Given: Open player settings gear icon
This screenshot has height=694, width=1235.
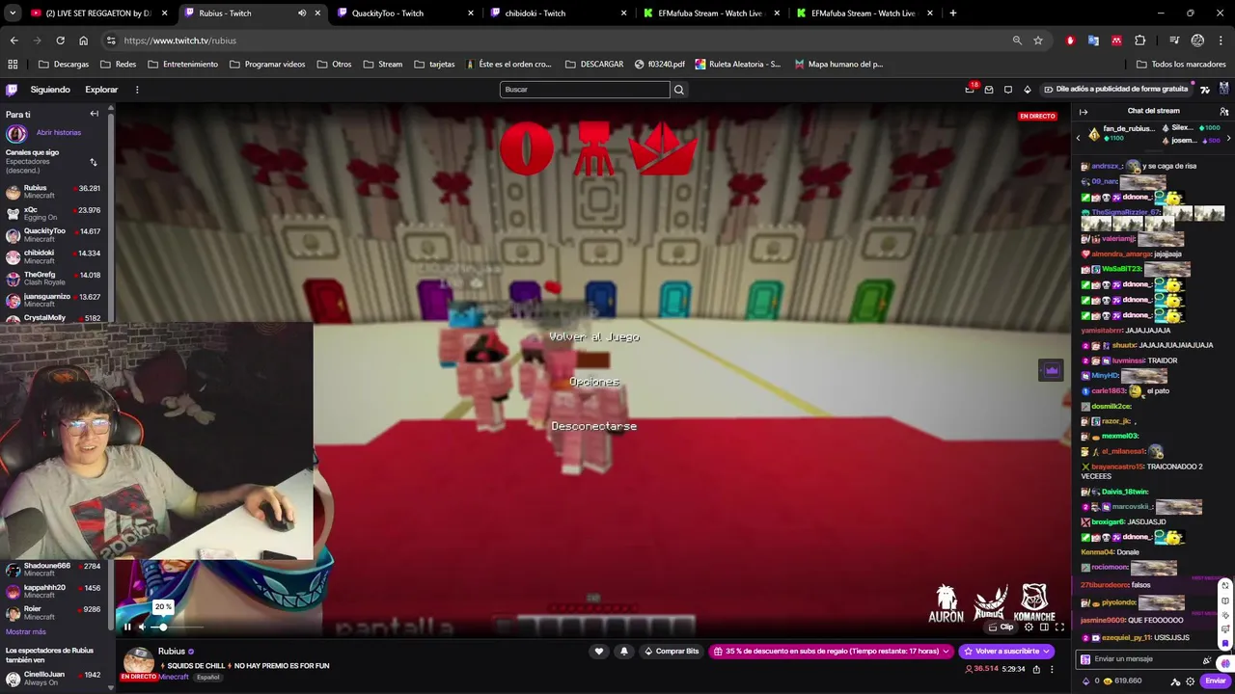Looking at the screenshot, I should click(1029, 627).
